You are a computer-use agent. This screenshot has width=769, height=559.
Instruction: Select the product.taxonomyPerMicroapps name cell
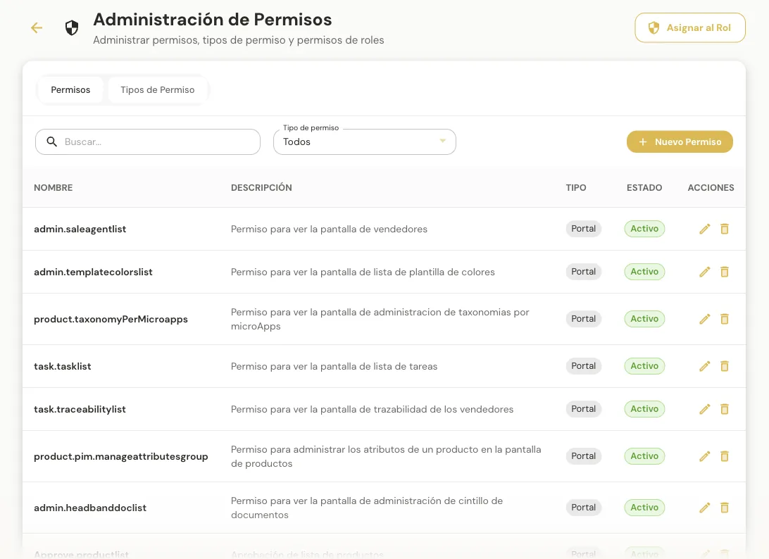coord(111,319)
